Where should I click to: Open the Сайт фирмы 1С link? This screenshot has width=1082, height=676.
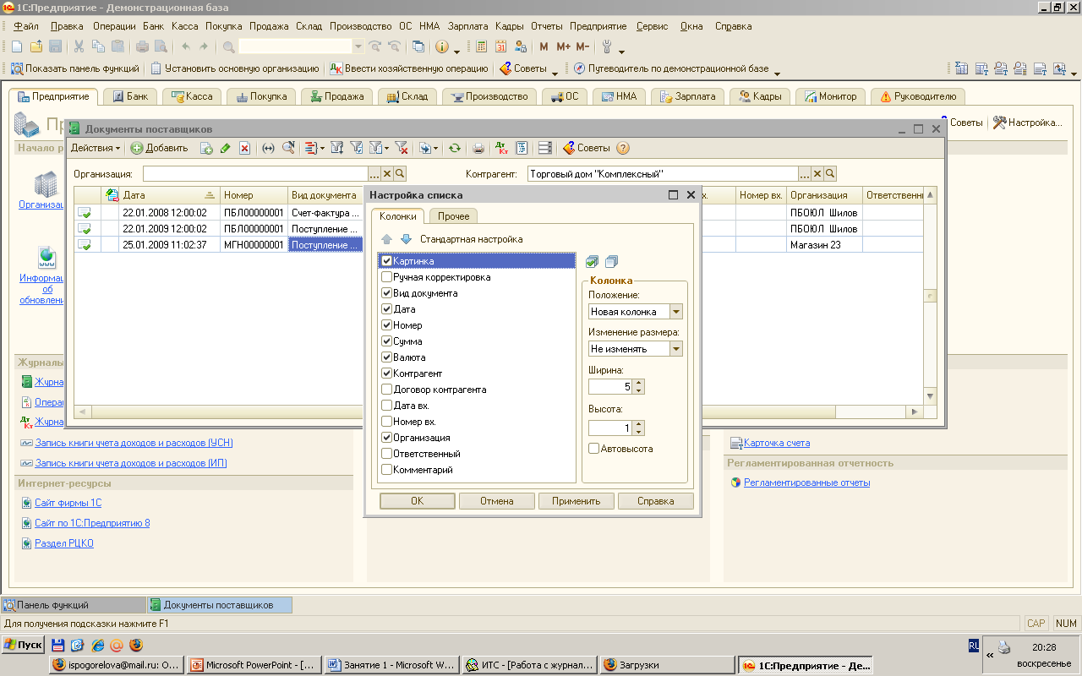coord(68,503)
